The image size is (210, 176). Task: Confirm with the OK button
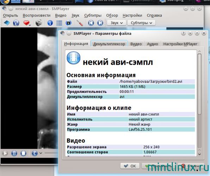tap(130, 166)
